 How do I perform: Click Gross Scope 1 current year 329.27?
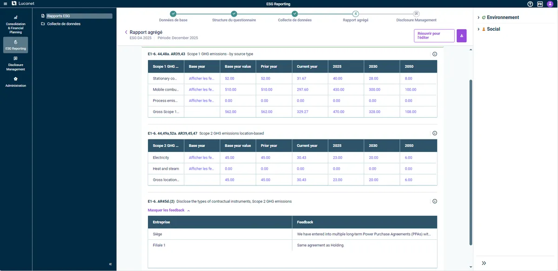[303, 112]
